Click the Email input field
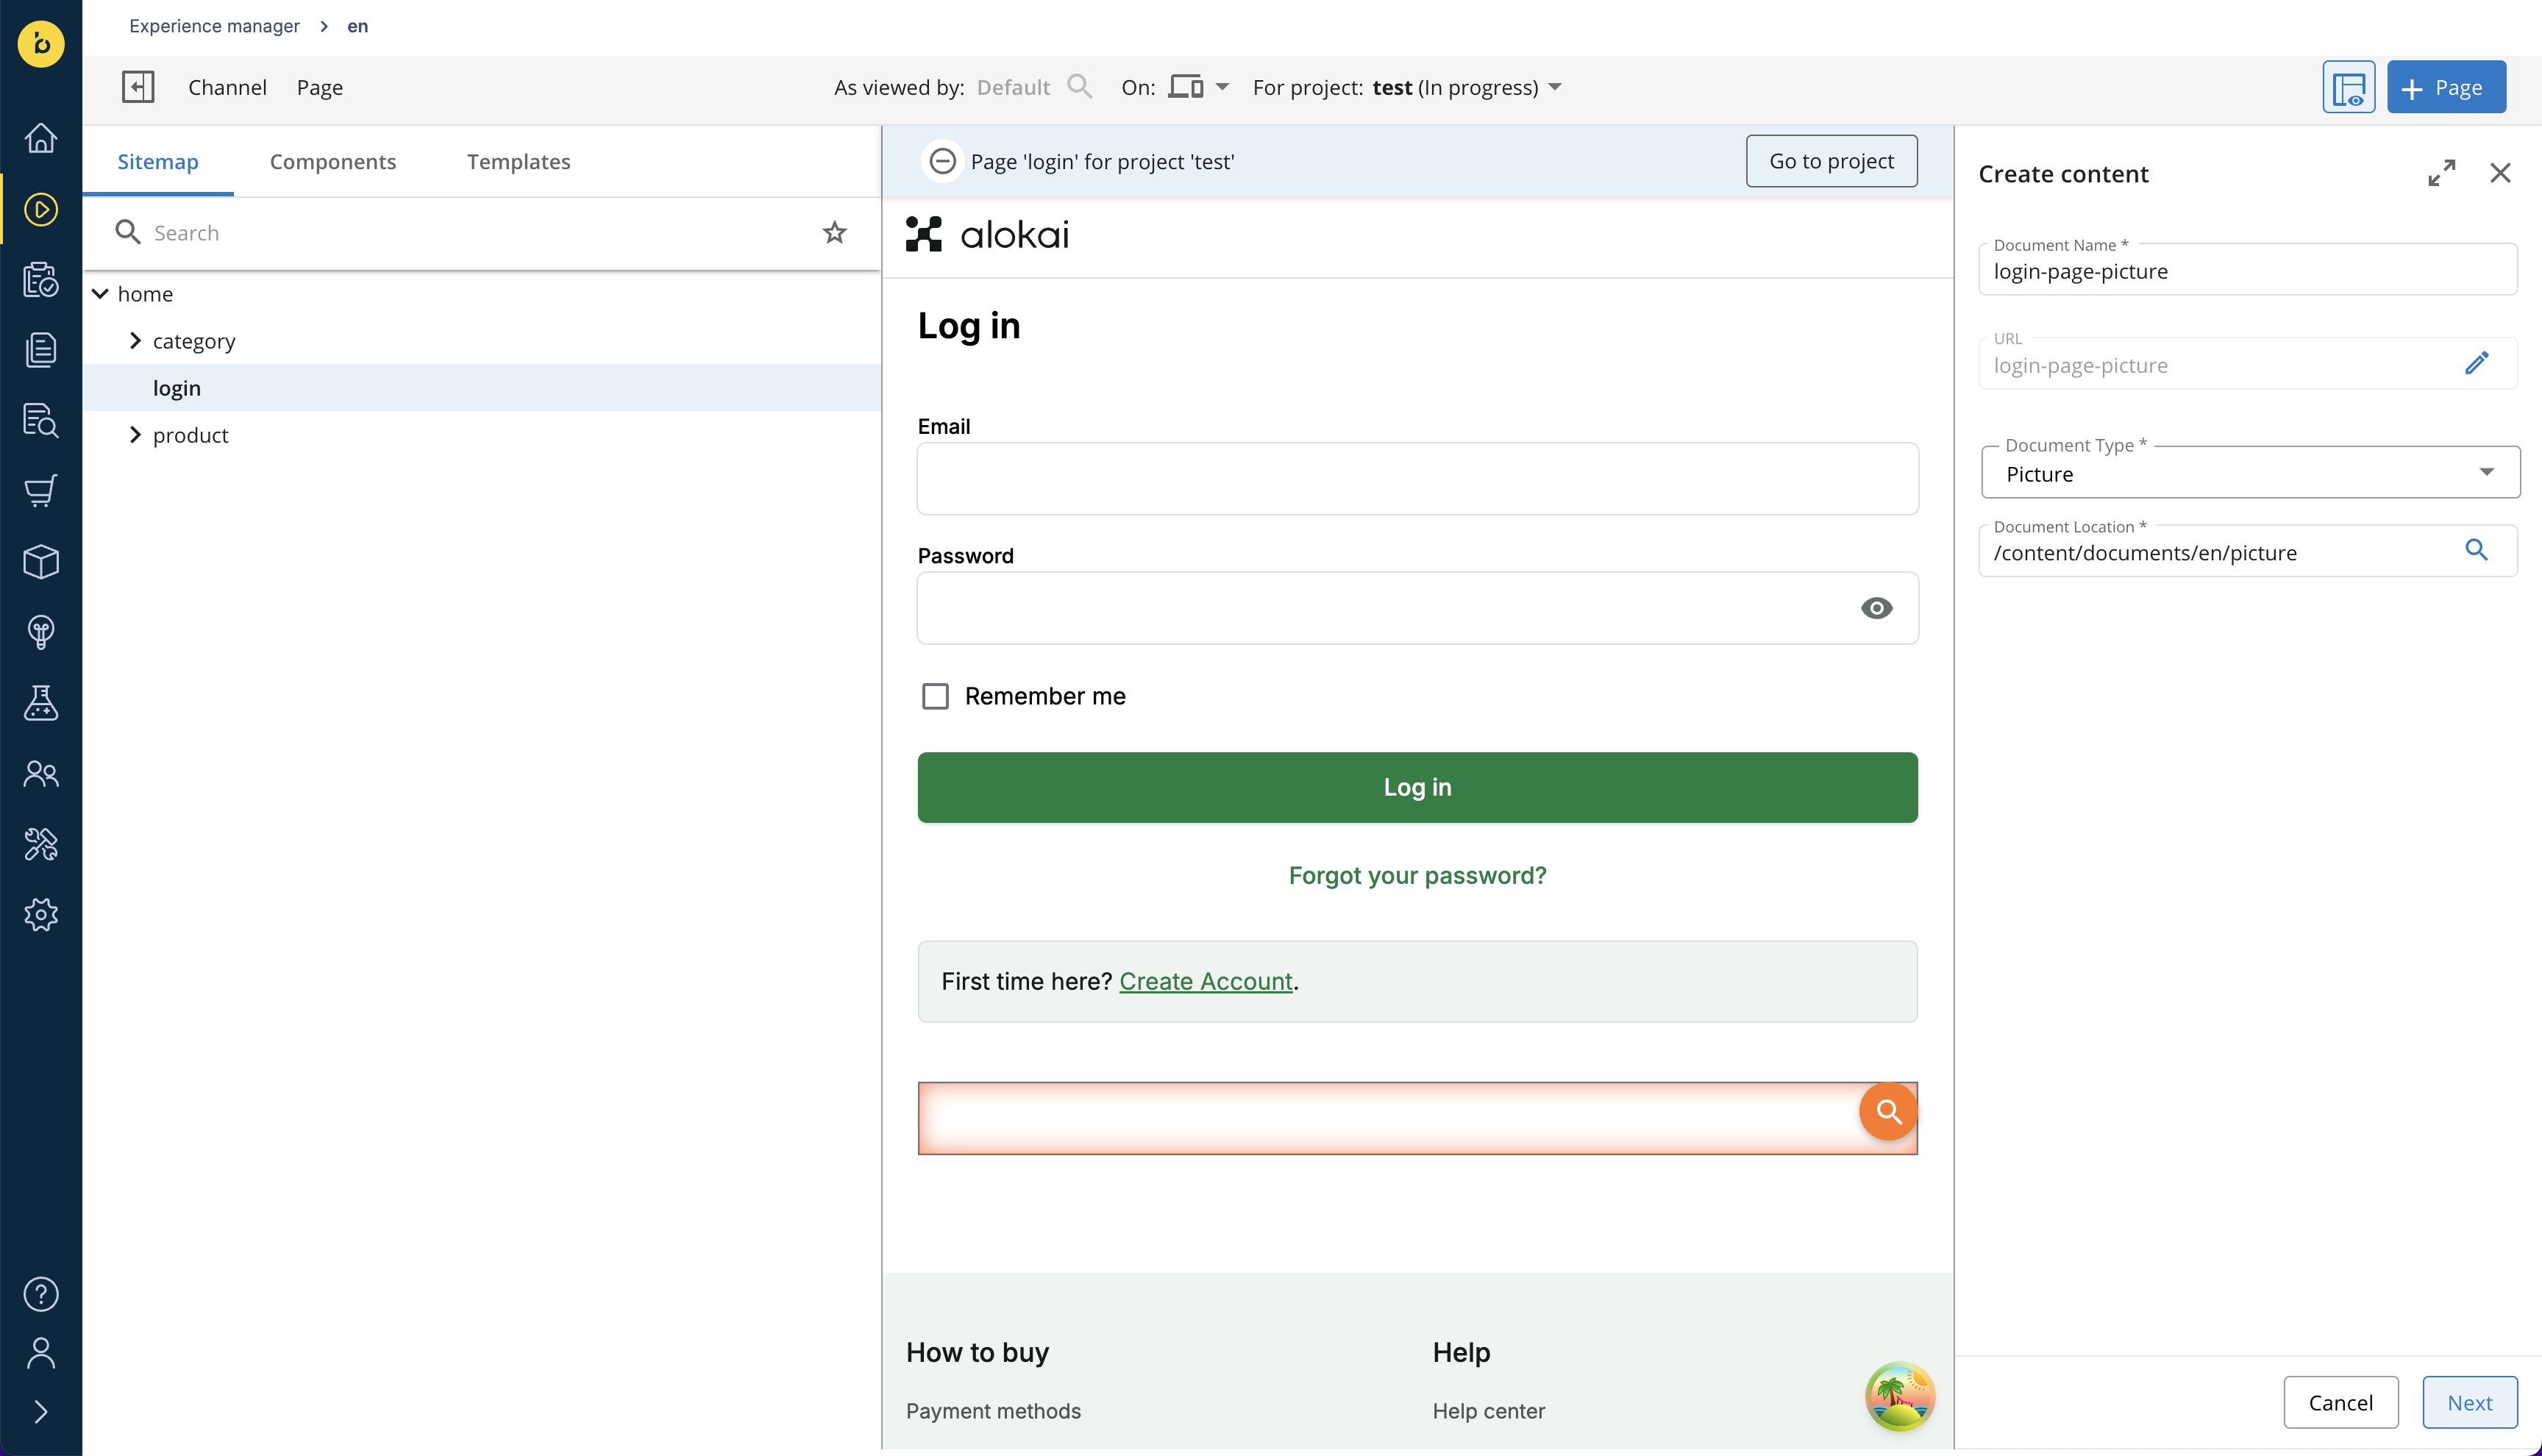The width and height of the screenshot is (2542, 1456). tap(1417, 479)
